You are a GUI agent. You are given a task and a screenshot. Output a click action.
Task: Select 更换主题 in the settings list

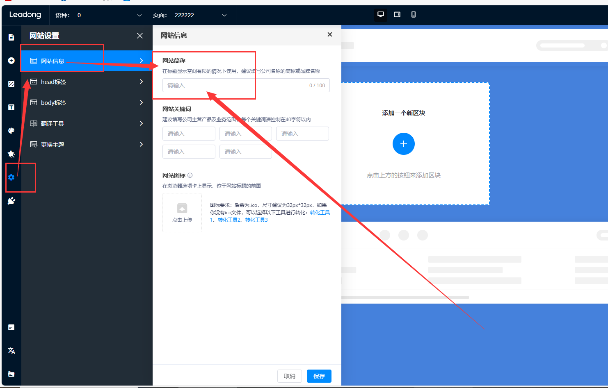tap(87, 145)
